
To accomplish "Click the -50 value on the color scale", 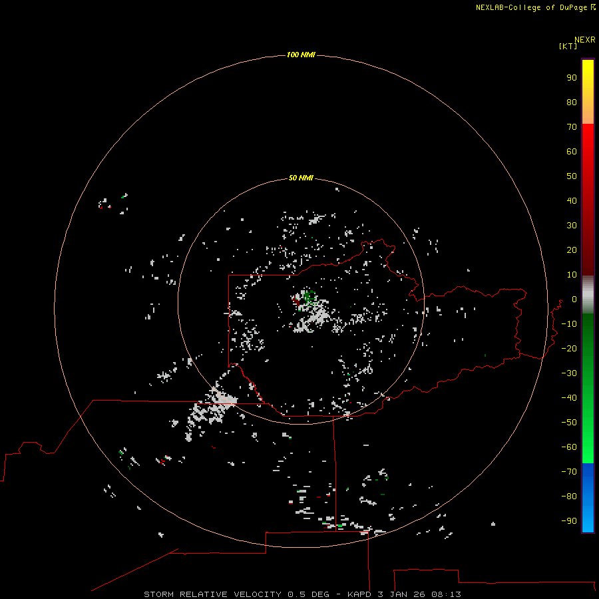I will click(569, 422).
